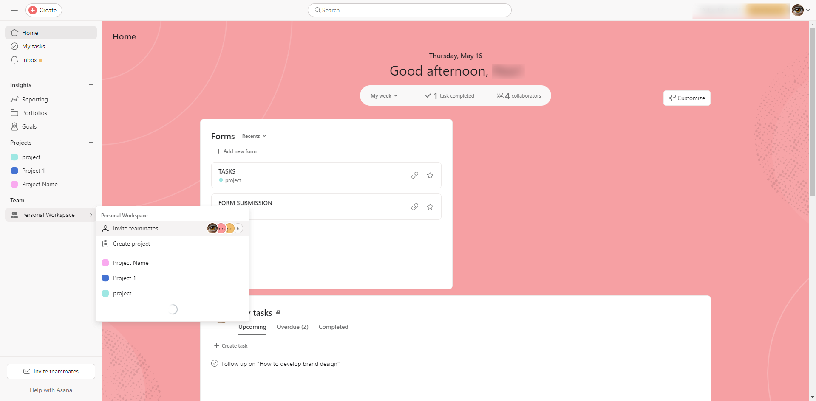Click the search magnifier icon
Screen dimensions: 816x401
coord(317,10)
